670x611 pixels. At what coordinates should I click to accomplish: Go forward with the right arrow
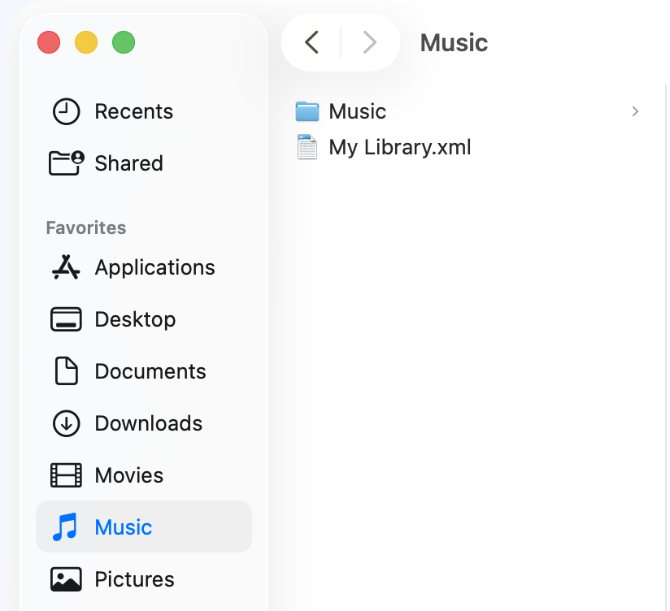point(370,42)
